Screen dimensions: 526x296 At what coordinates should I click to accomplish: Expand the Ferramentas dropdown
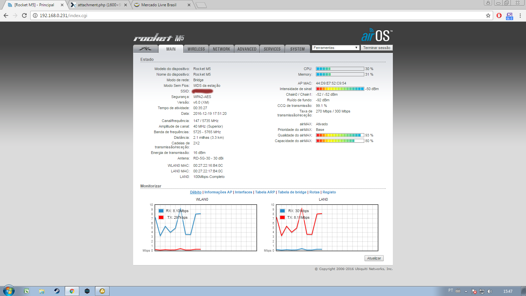tap(335, 48)
